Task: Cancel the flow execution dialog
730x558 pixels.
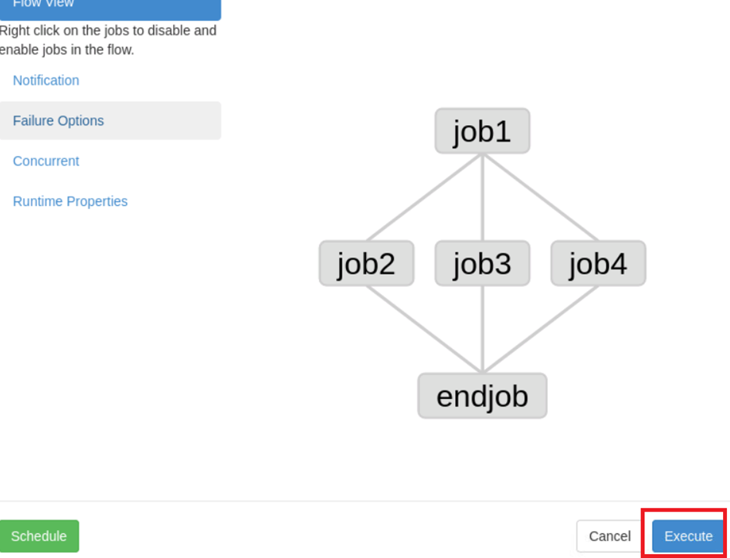Action: (x=609, y=536)
